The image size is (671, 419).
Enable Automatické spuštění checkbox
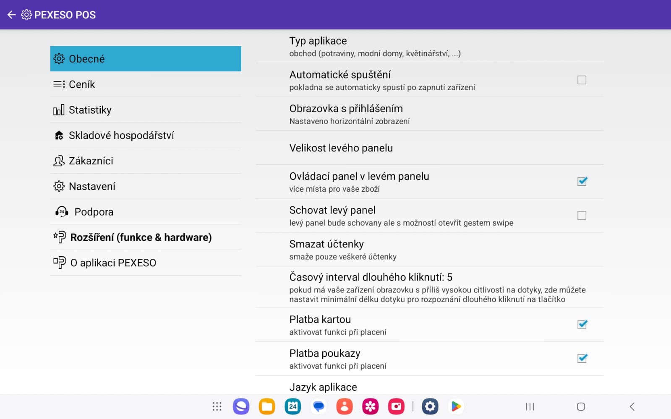pos(582,80)
